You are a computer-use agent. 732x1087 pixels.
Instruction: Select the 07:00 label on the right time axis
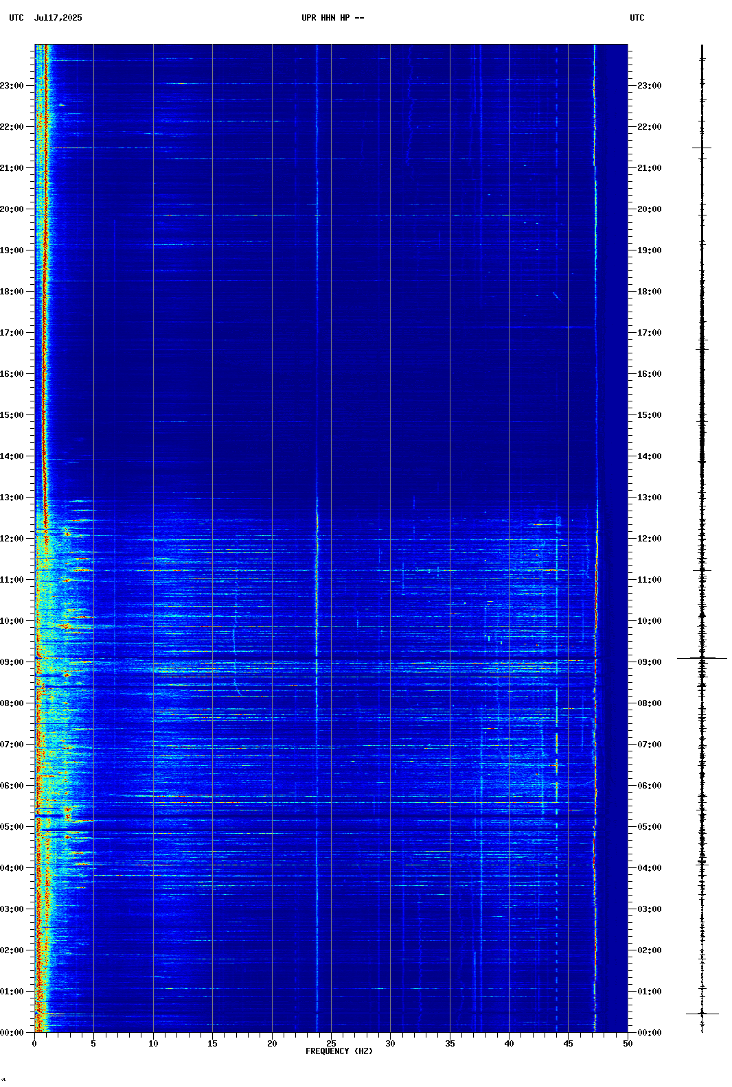coord(650,745)
